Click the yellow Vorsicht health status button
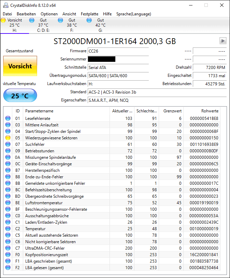230x278 pixels. coord(20,66)
